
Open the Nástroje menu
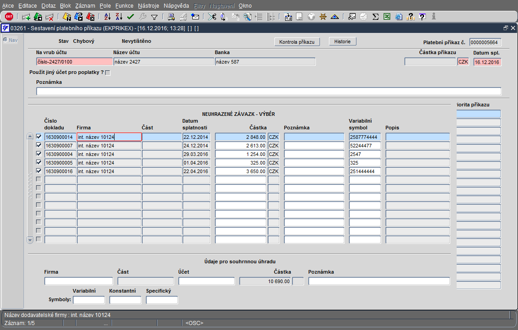pyautogui.click(x=148, y=6)
